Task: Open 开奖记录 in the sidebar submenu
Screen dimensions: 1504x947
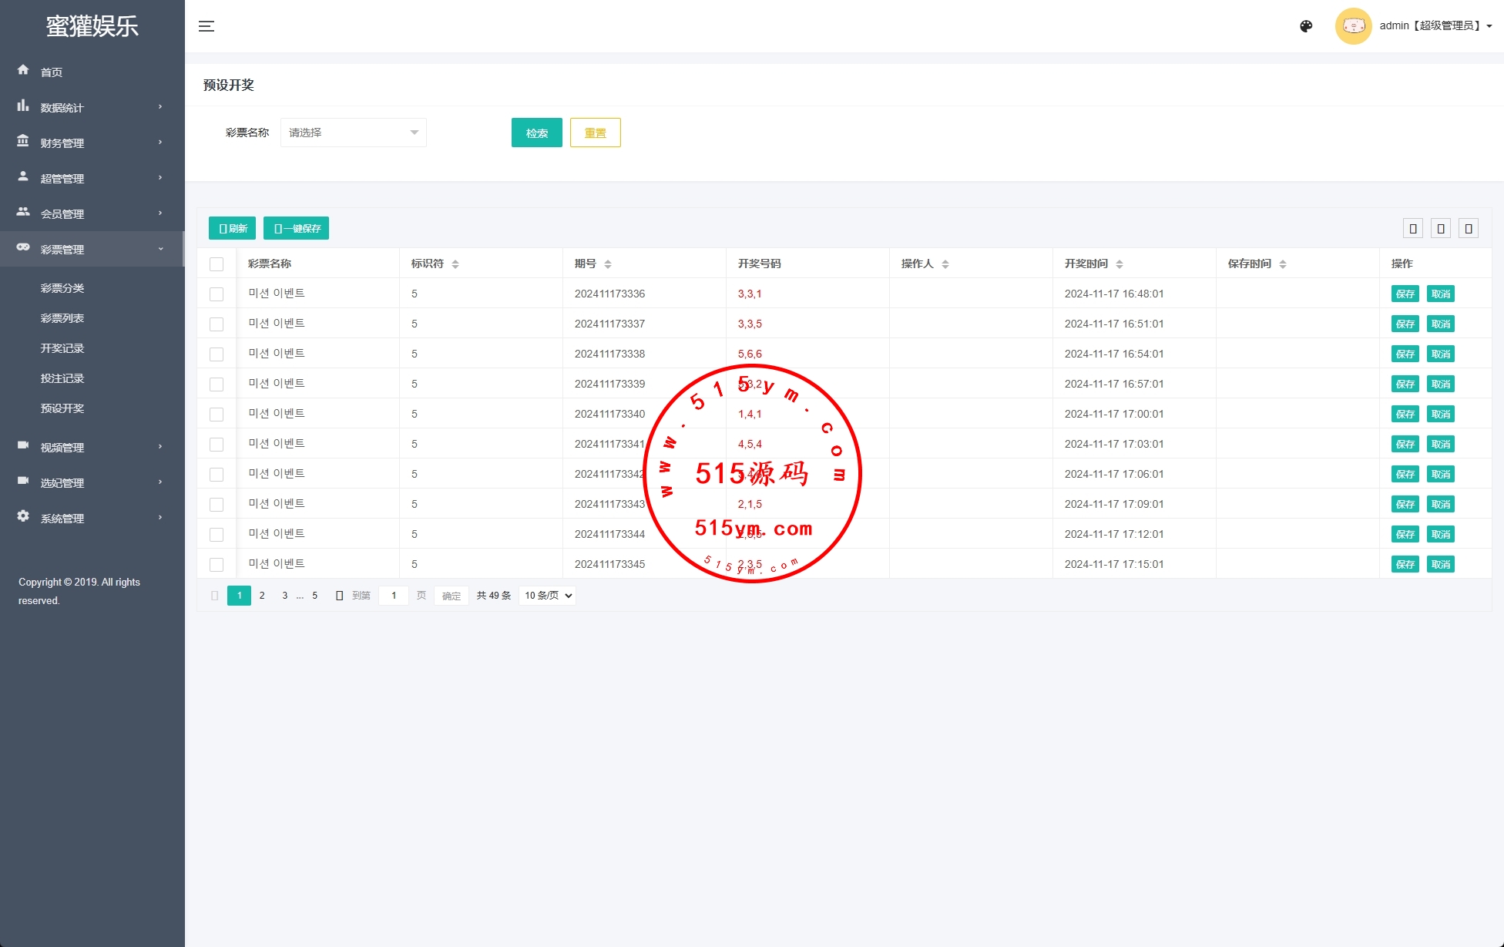Action: (62, 348)
